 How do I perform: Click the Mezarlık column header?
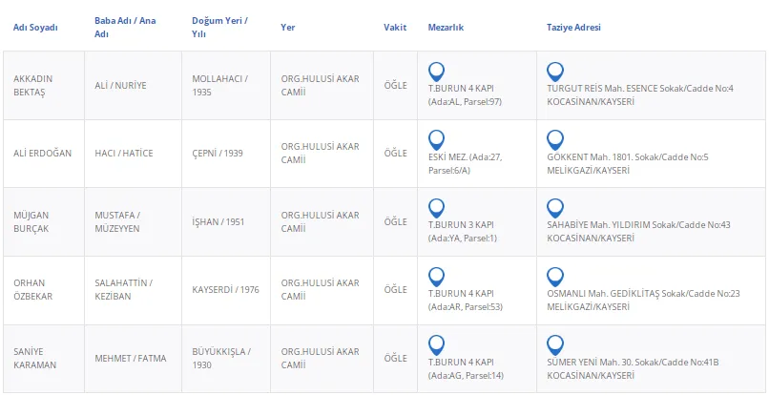[x=446, y=28]
